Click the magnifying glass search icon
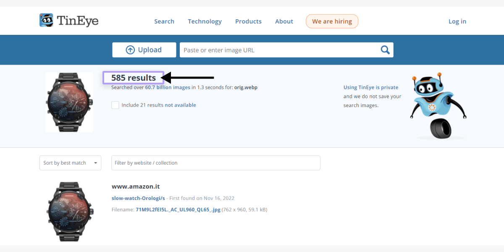This screenshot has height=252, width=504. click(385, 50)
